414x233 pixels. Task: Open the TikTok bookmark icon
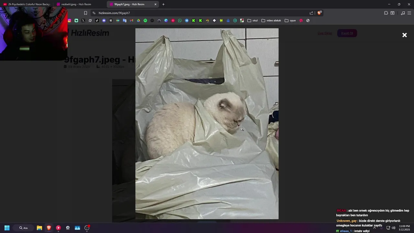pyautogui.click(x=97, y=20)
